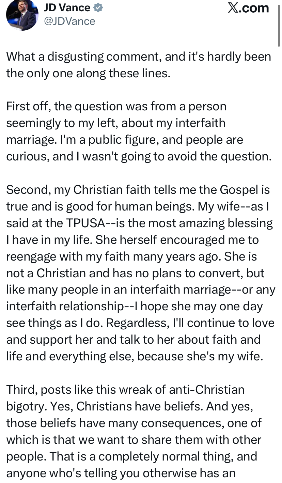Viewport: 282px width, 483px height.
Task: Open the JD Vance display name
Action: tap(67, 7)
